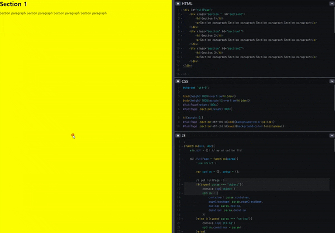335x233 pixels.
Task: Click the paragraph code line inside section0
Action: pos(256,23)
